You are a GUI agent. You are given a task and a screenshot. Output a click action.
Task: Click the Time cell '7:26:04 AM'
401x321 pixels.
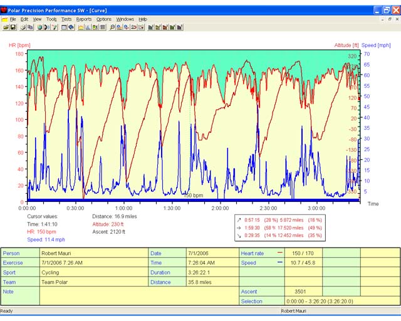(212, 263)
